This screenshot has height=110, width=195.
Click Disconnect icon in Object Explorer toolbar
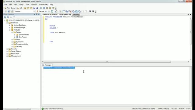(x=8, y=17)
